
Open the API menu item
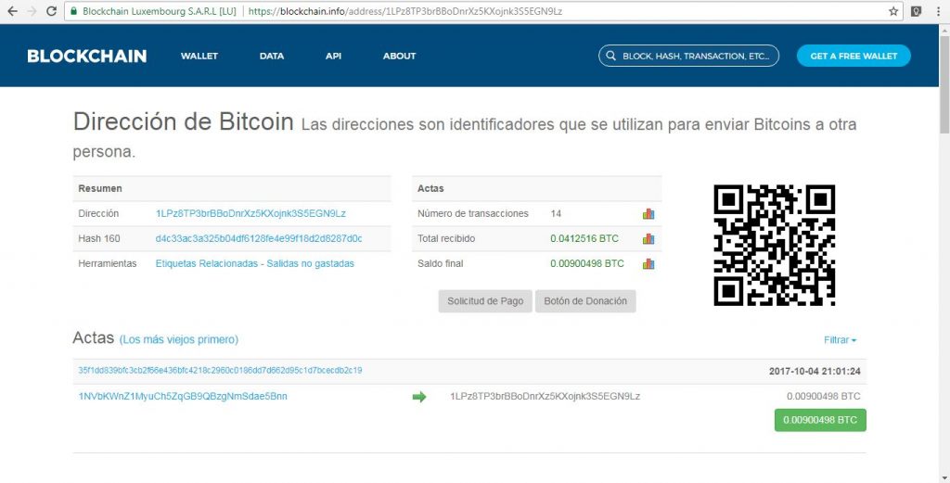(x=333, y=56)
